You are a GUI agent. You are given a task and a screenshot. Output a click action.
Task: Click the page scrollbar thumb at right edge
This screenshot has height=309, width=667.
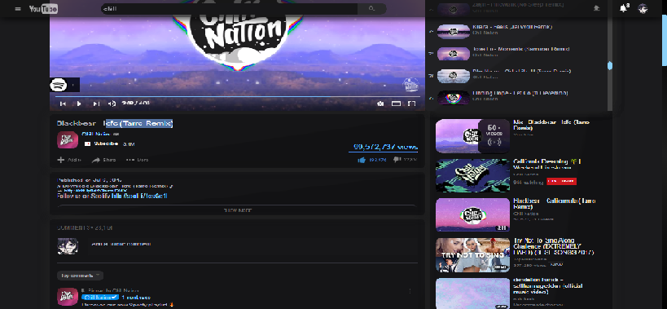point(665,41)
